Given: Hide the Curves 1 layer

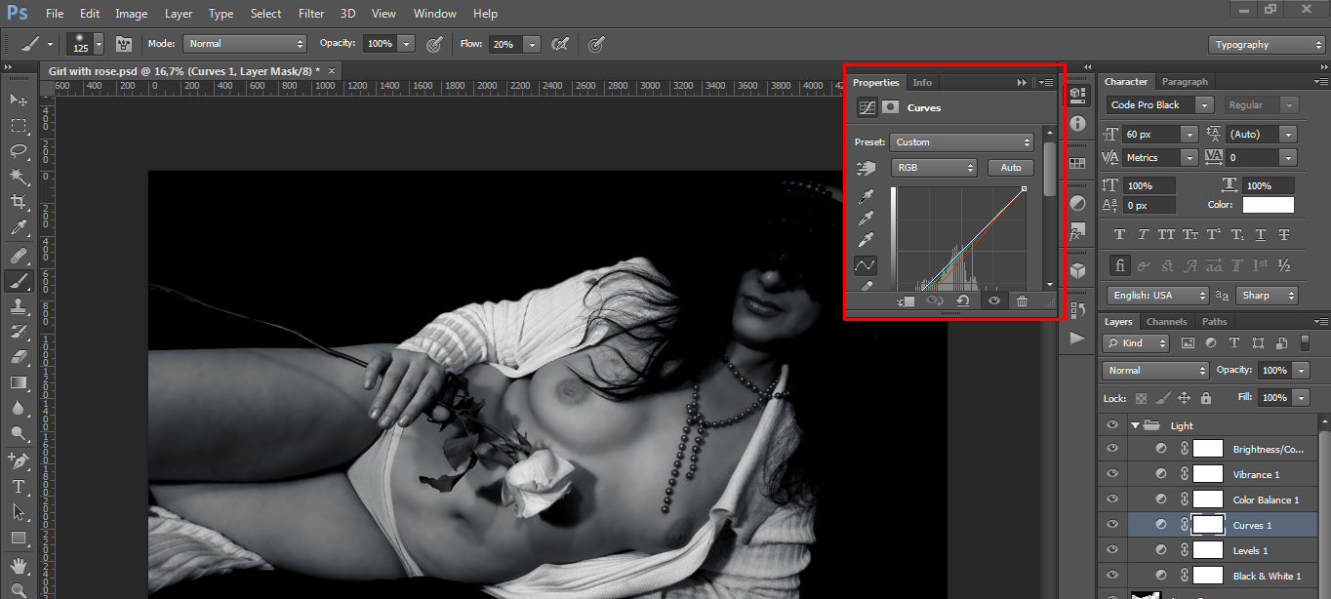Looking at the screenshot, I should click(x=1111, y=526).
